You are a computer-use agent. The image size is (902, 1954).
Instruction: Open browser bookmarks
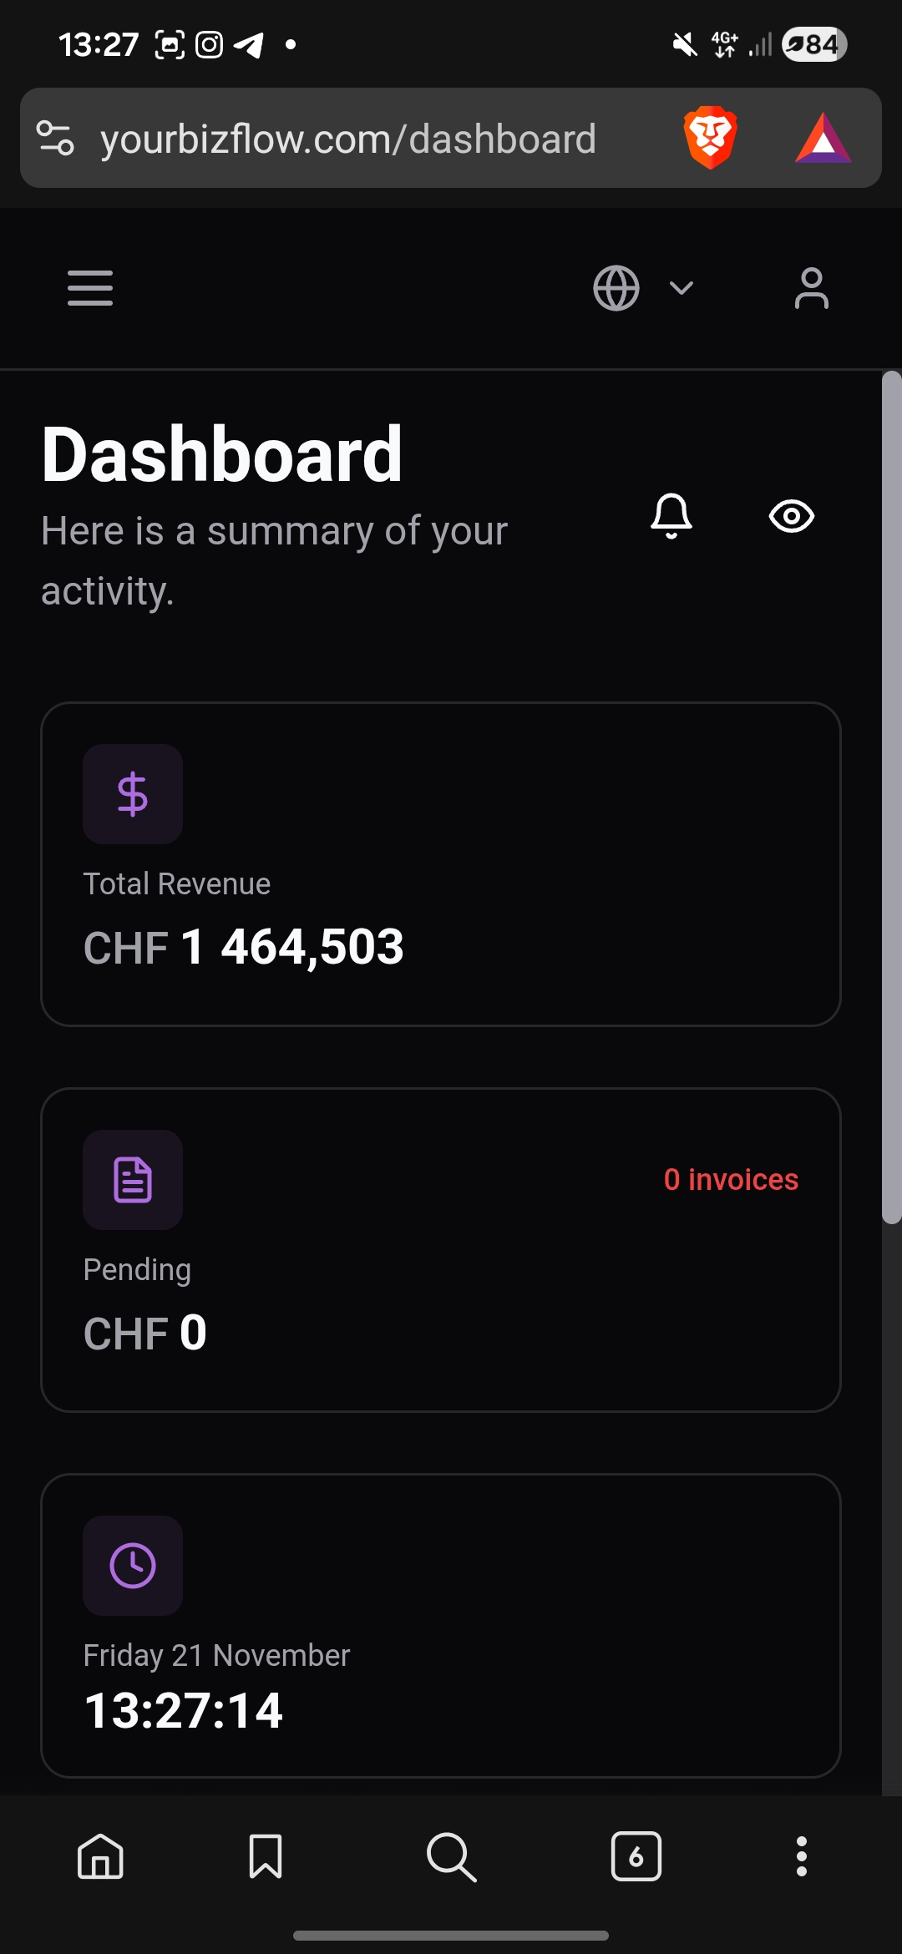(x=266, y=1856)
